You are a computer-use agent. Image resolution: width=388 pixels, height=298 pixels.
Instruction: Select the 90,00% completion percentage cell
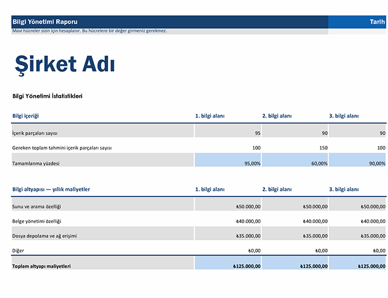(358, 163)
